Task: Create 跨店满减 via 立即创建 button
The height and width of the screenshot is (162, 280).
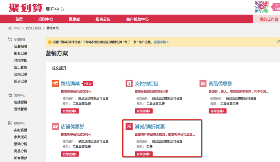Action: 70,111
